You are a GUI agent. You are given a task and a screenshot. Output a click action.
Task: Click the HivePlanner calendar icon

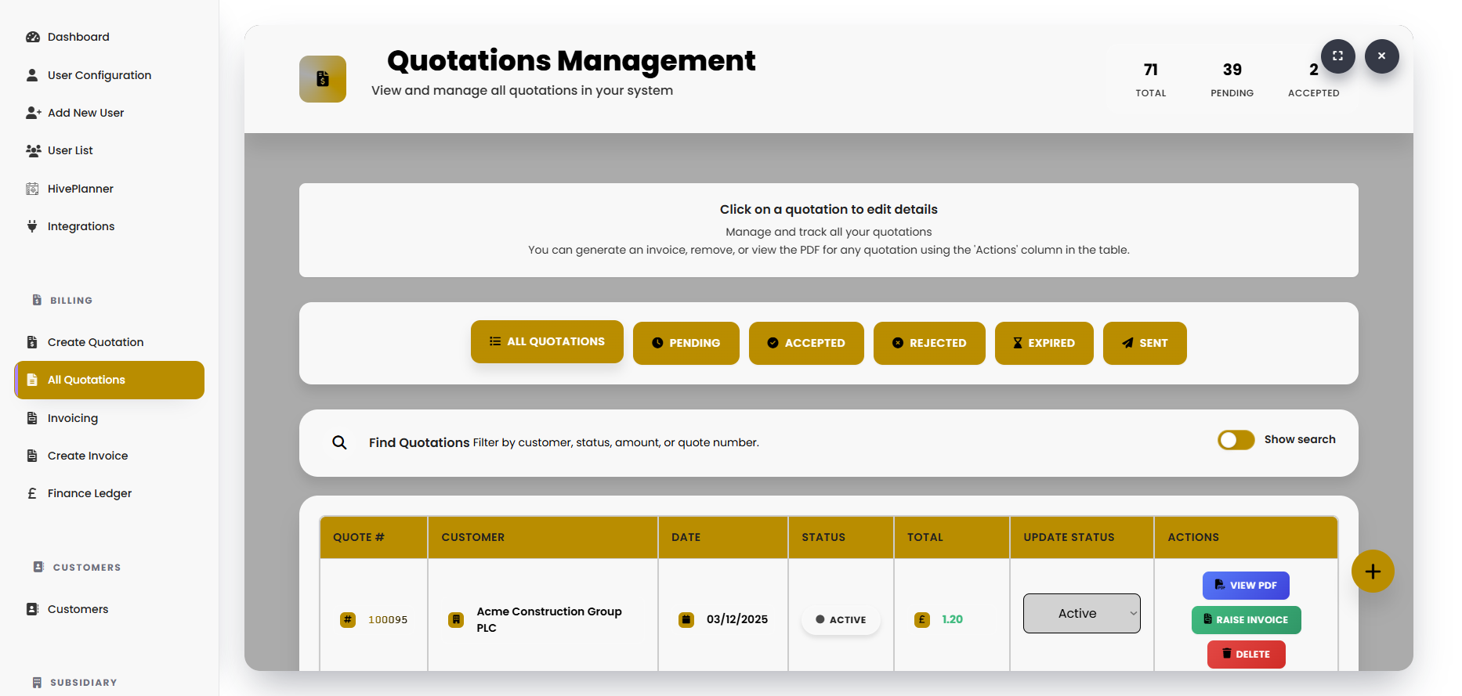click(x=32, y=189)
